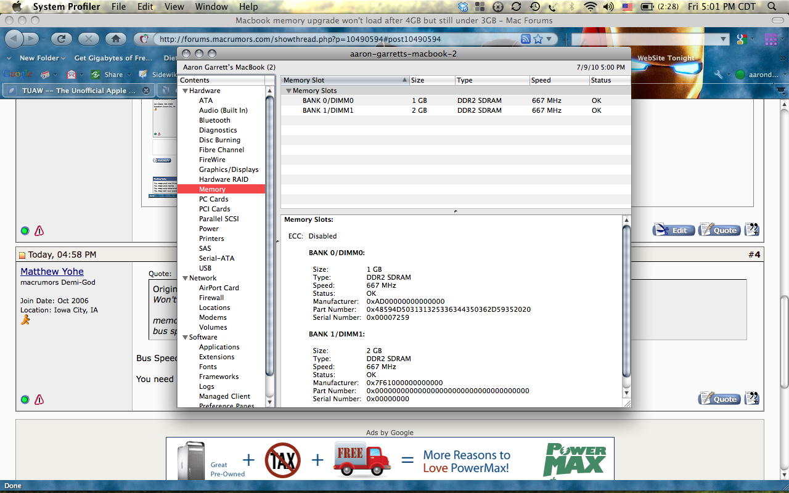Sort by the Memory Slot column header

tap(345, 80)
